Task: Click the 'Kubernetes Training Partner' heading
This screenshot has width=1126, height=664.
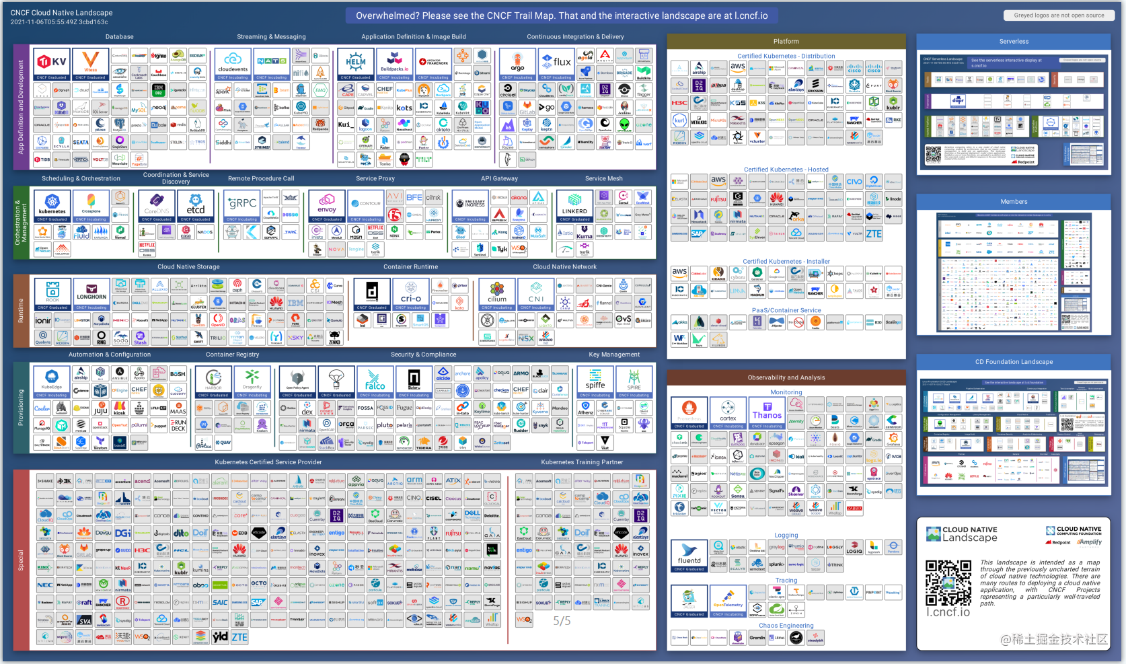Action: [582, 462]
